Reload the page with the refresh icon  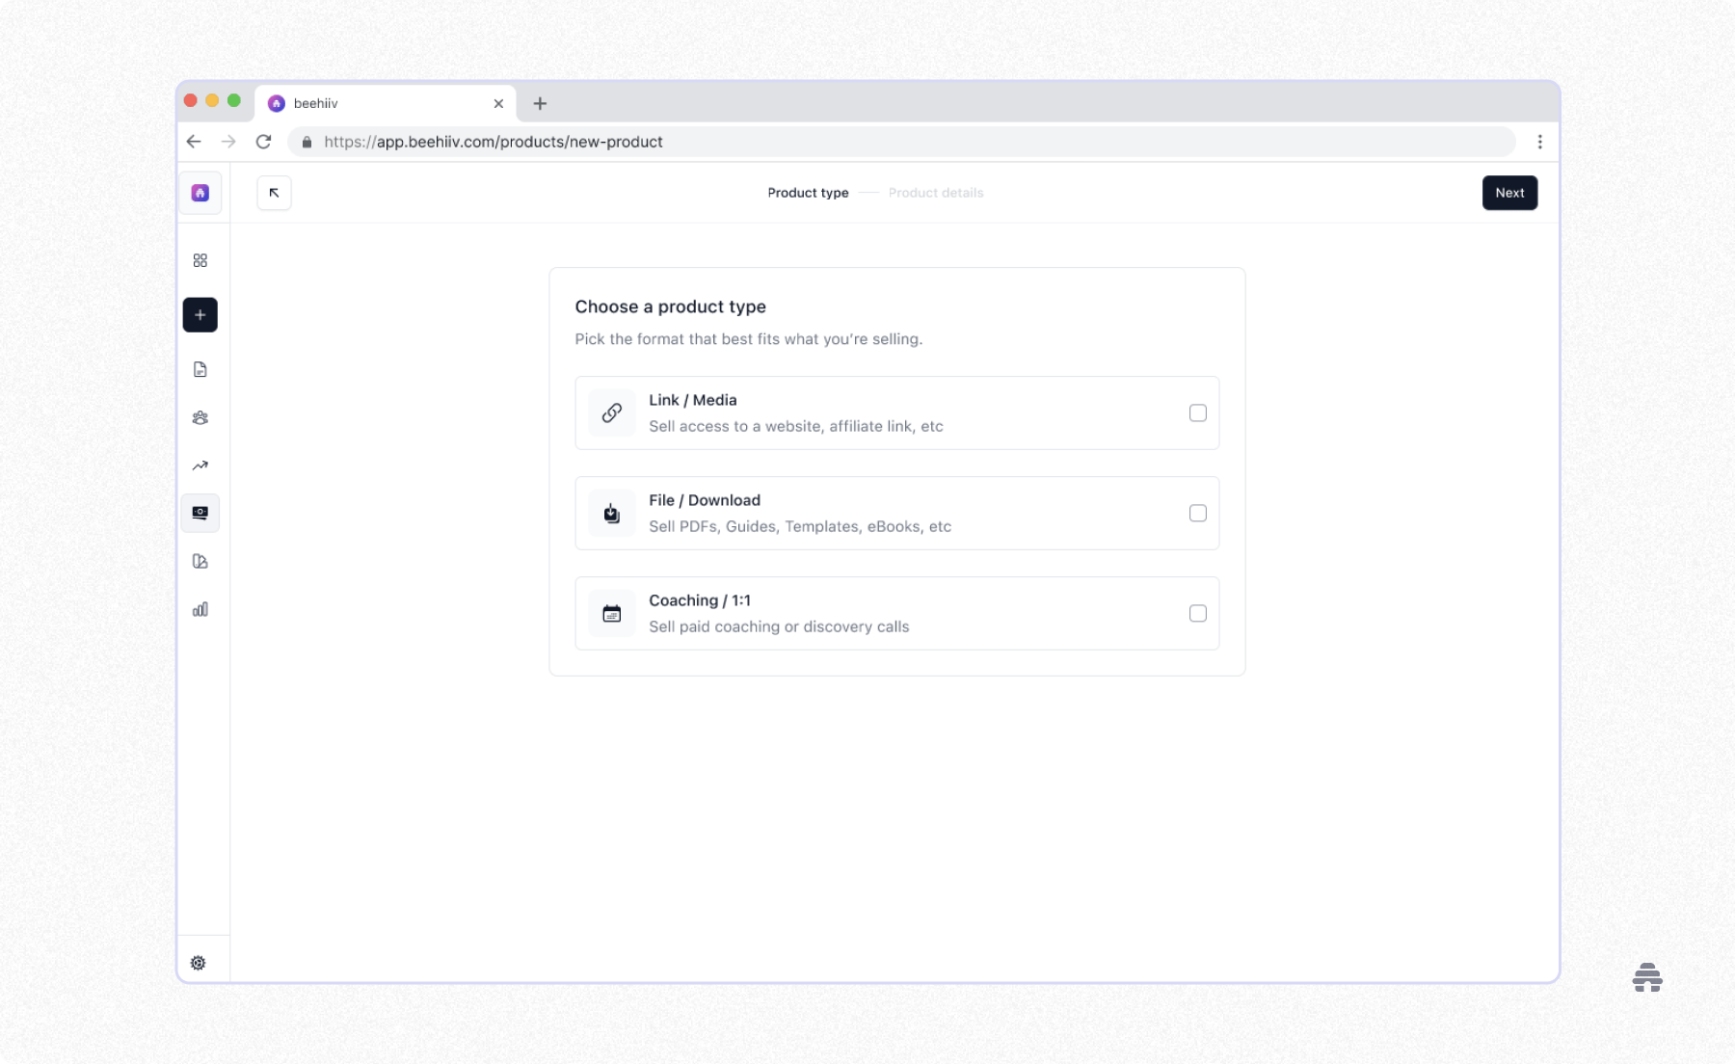click(264, 142)
